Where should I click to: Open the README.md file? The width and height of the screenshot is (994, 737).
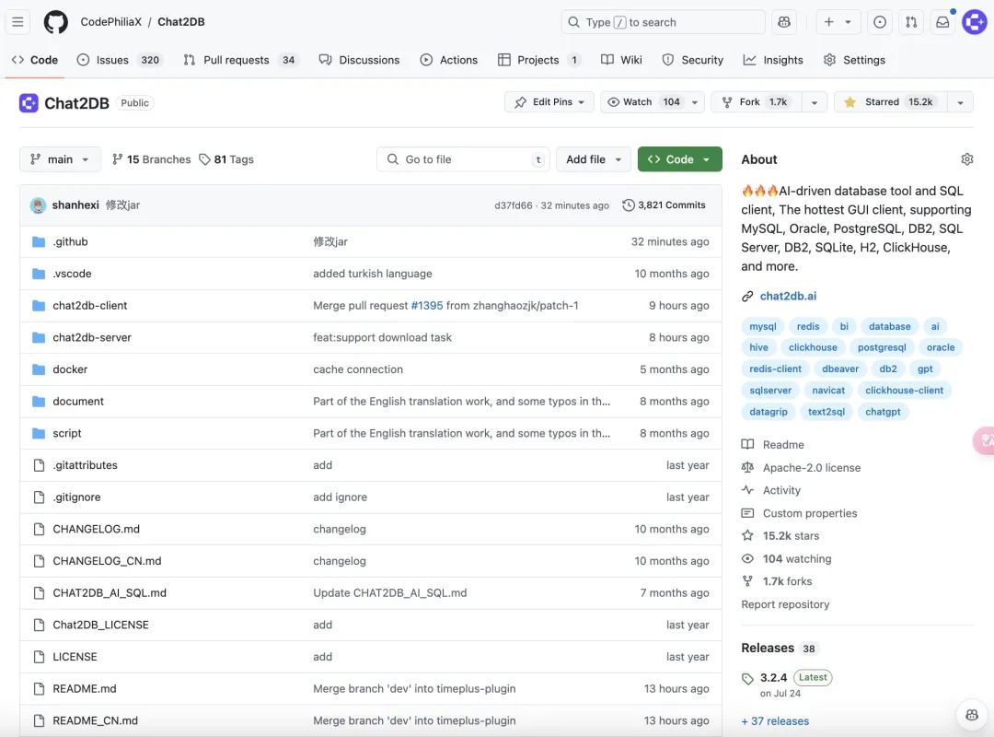tap(85, 689)
